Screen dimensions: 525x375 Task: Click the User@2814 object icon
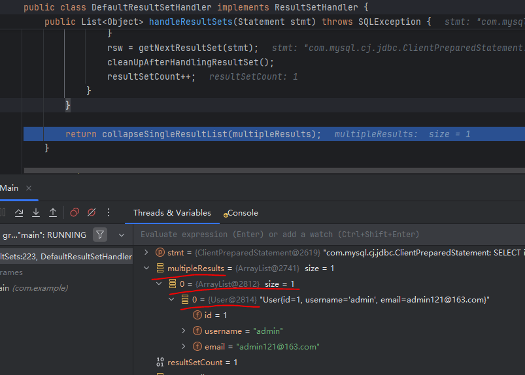pyautogui.click(x=185, y=299)
